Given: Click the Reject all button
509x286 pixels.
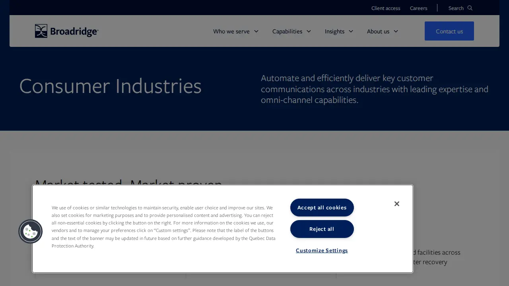Looking at the screenshot, I should coord(322,229).
